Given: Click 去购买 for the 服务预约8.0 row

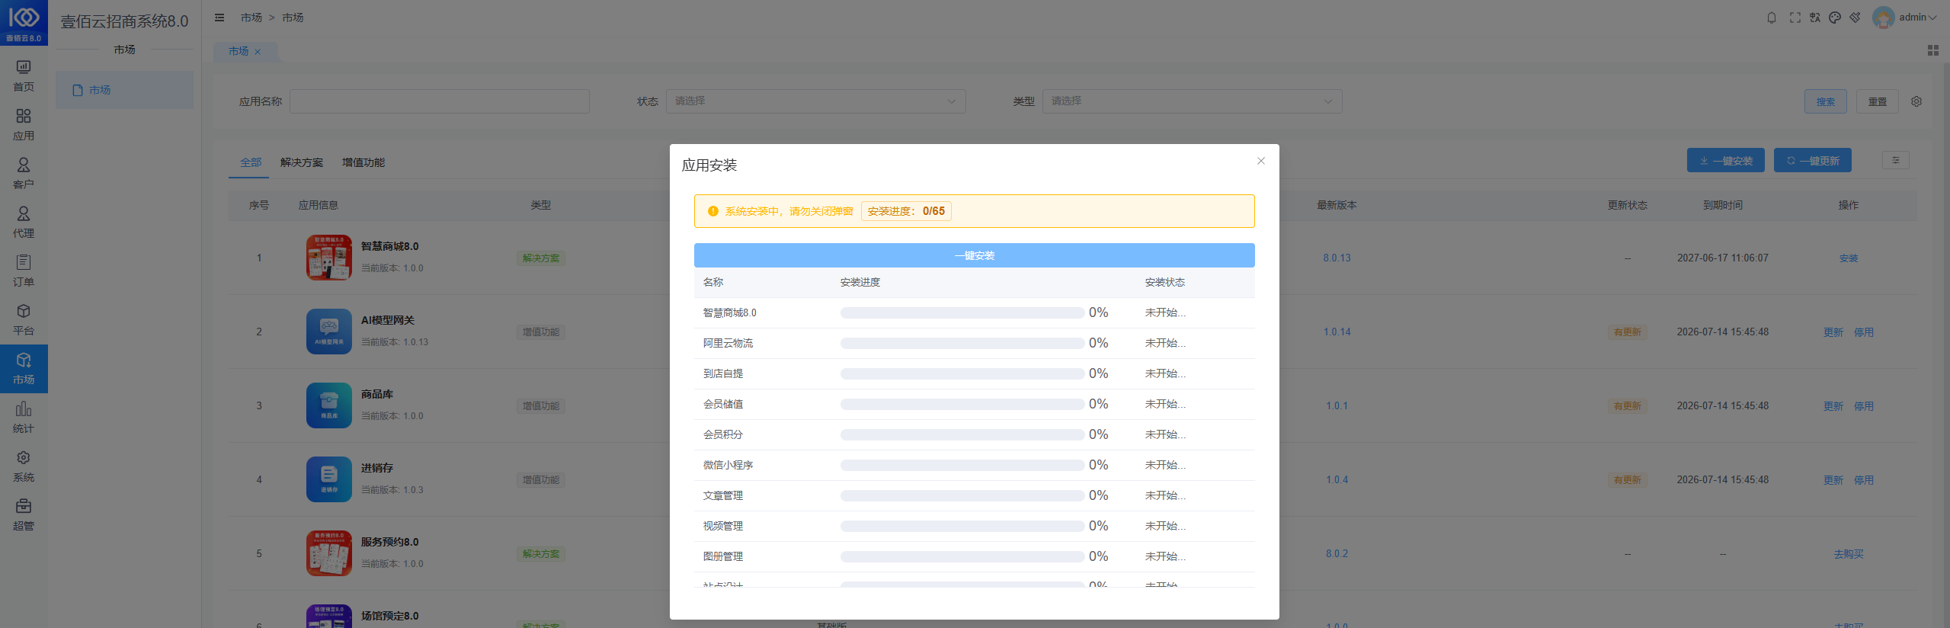Looking at the screenshot, I should tap(1849, 554).
